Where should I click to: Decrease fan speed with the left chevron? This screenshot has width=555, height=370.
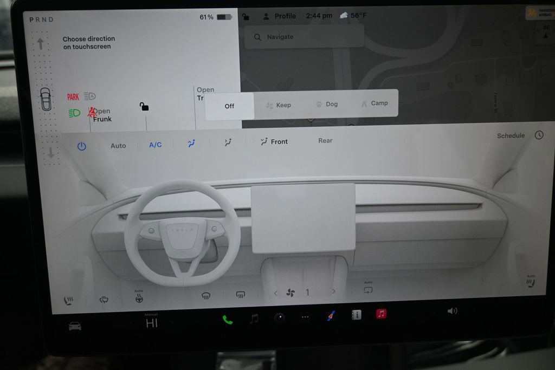pos(275,291)
